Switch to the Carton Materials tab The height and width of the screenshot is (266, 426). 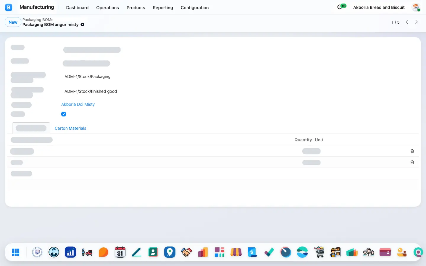pyautogui.click(x=70, y=128)
